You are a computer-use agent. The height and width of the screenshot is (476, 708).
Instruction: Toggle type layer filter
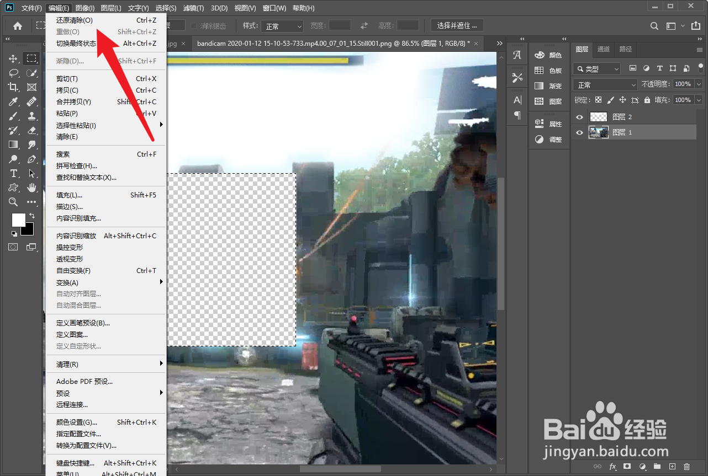pyautogui.click(x=659, y=68)
